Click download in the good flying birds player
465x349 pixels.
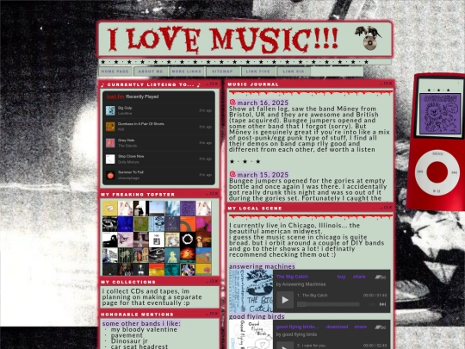point(337,327)
